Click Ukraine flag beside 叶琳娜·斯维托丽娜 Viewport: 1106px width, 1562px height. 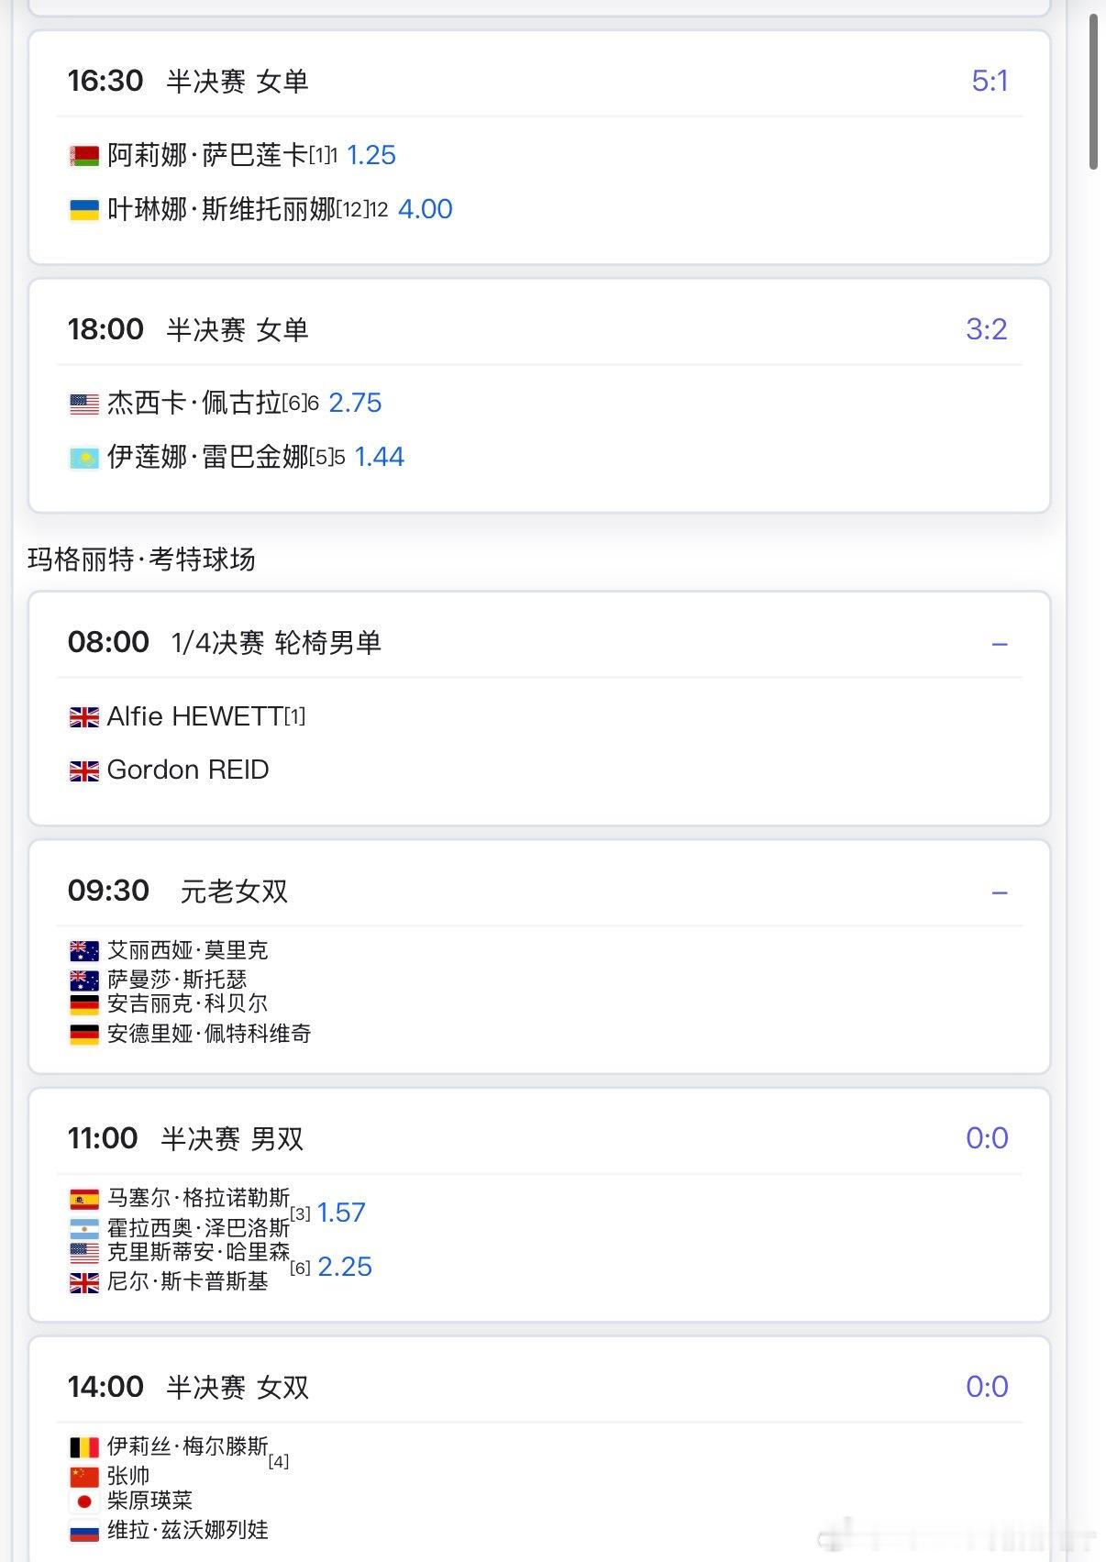pyautogui.click(x=84, y=210)
